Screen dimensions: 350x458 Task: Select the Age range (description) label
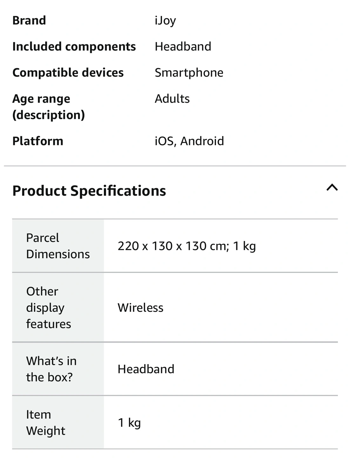click(x=49, y=107)
